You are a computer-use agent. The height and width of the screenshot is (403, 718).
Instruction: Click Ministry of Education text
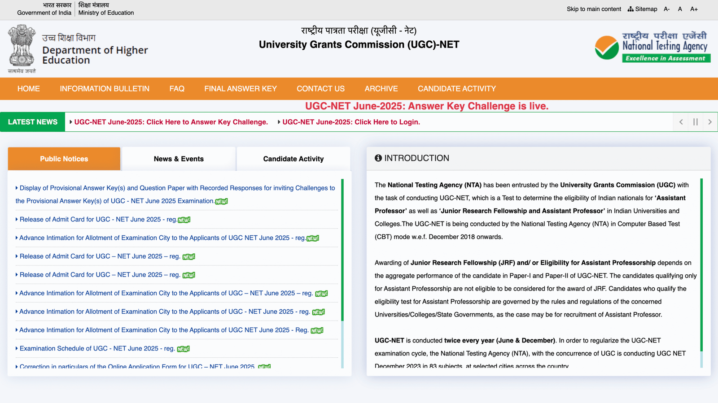[106, 13]
